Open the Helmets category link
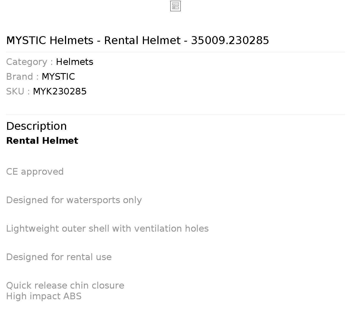 click(x=75, y=62)
